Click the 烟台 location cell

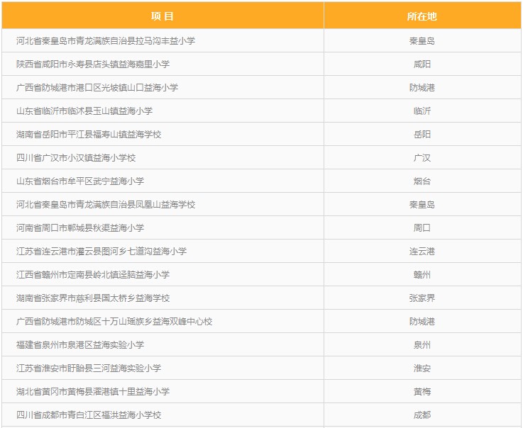tap(422, 181)
